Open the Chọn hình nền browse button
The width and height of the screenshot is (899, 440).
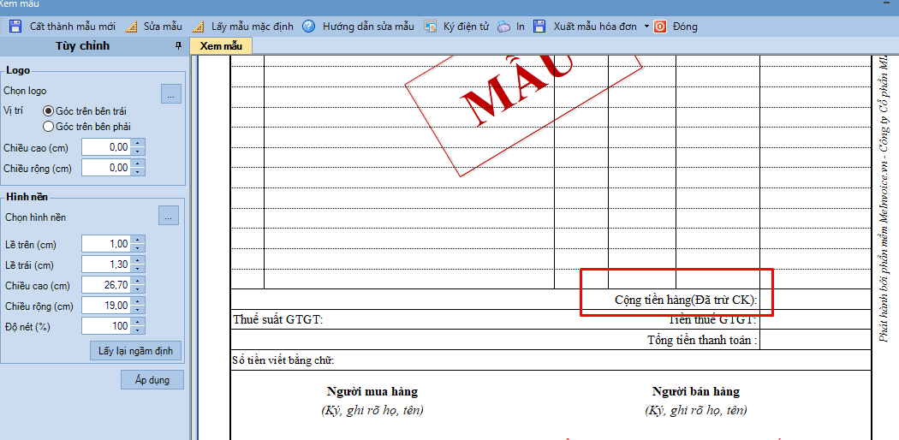(169, 216)
